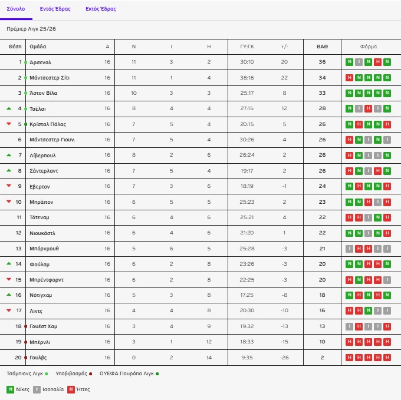This screenshot has width=401, height=400.
Task: Click the Πρέμιερ Λιγκ 25/26 title
Action: click(31, 29)
